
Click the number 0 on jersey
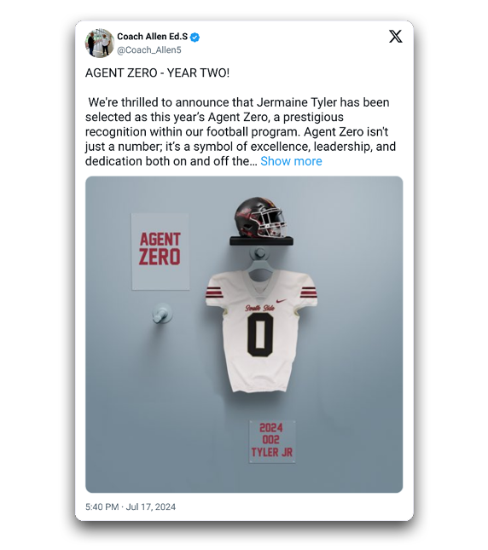coord(260,335)
